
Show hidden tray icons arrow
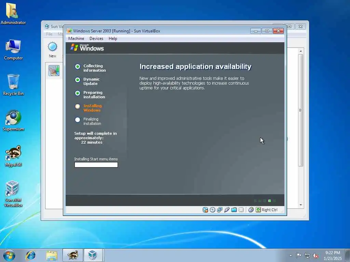coord(291,256)
